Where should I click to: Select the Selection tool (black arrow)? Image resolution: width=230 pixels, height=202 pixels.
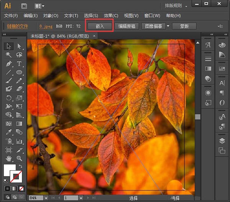[9, 46]
